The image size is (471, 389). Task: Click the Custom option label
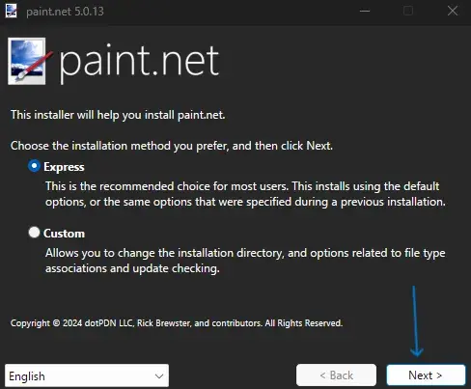64,234
